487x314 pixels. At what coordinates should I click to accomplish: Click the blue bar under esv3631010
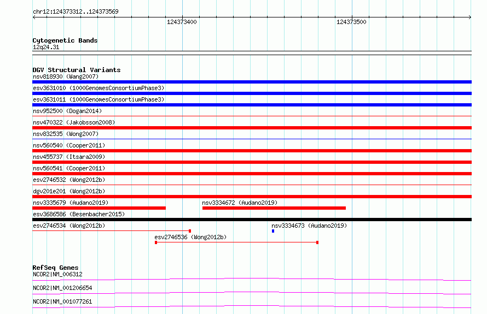click(252, 93)
